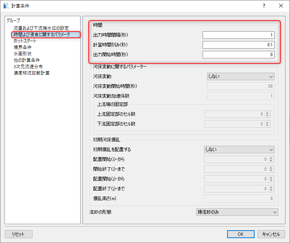Select 濃度移流拡散計算 group item
The height and width of the screenshot is (243, 290).
pos(32,73)
